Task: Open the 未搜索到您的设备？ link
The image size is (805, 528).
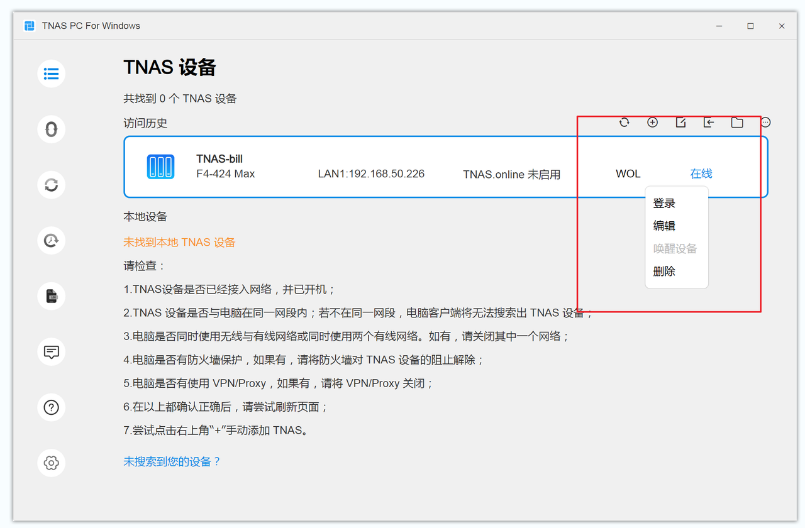Action: pyautogui.click(x=172, y=461)
